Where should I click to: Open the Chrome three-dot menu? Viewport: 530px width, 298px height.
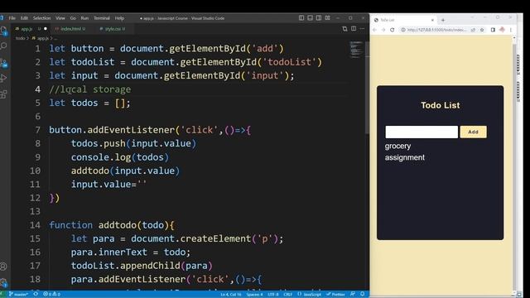511,30
